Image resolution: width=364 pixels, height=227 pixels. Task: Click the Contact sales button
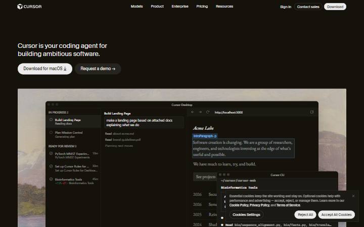pos(308,7)
